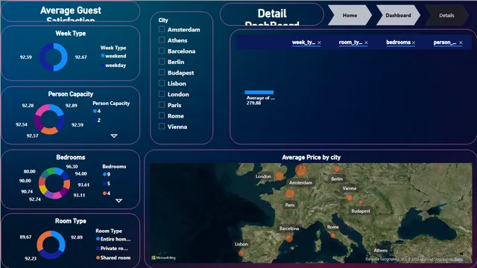The image size is (477, 268).
Task: Click the Average Price by city title
Action: click(x=312, y=157)
